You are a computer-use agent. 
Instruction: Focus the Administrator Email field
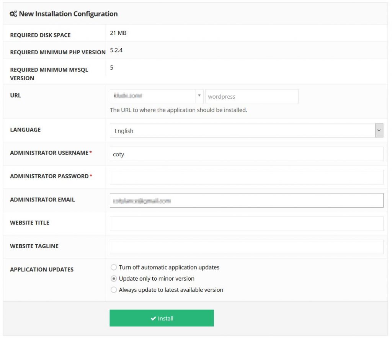[247, 200]
